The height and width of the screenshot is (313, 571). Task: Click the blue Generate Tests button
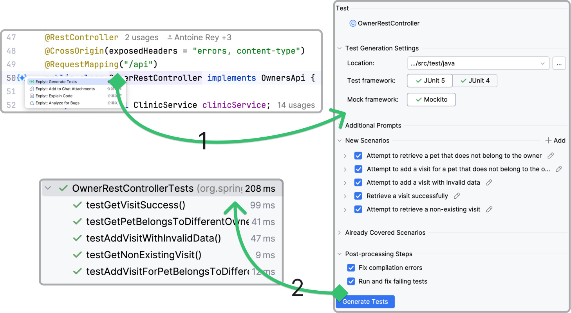click(x=365, y=302)
